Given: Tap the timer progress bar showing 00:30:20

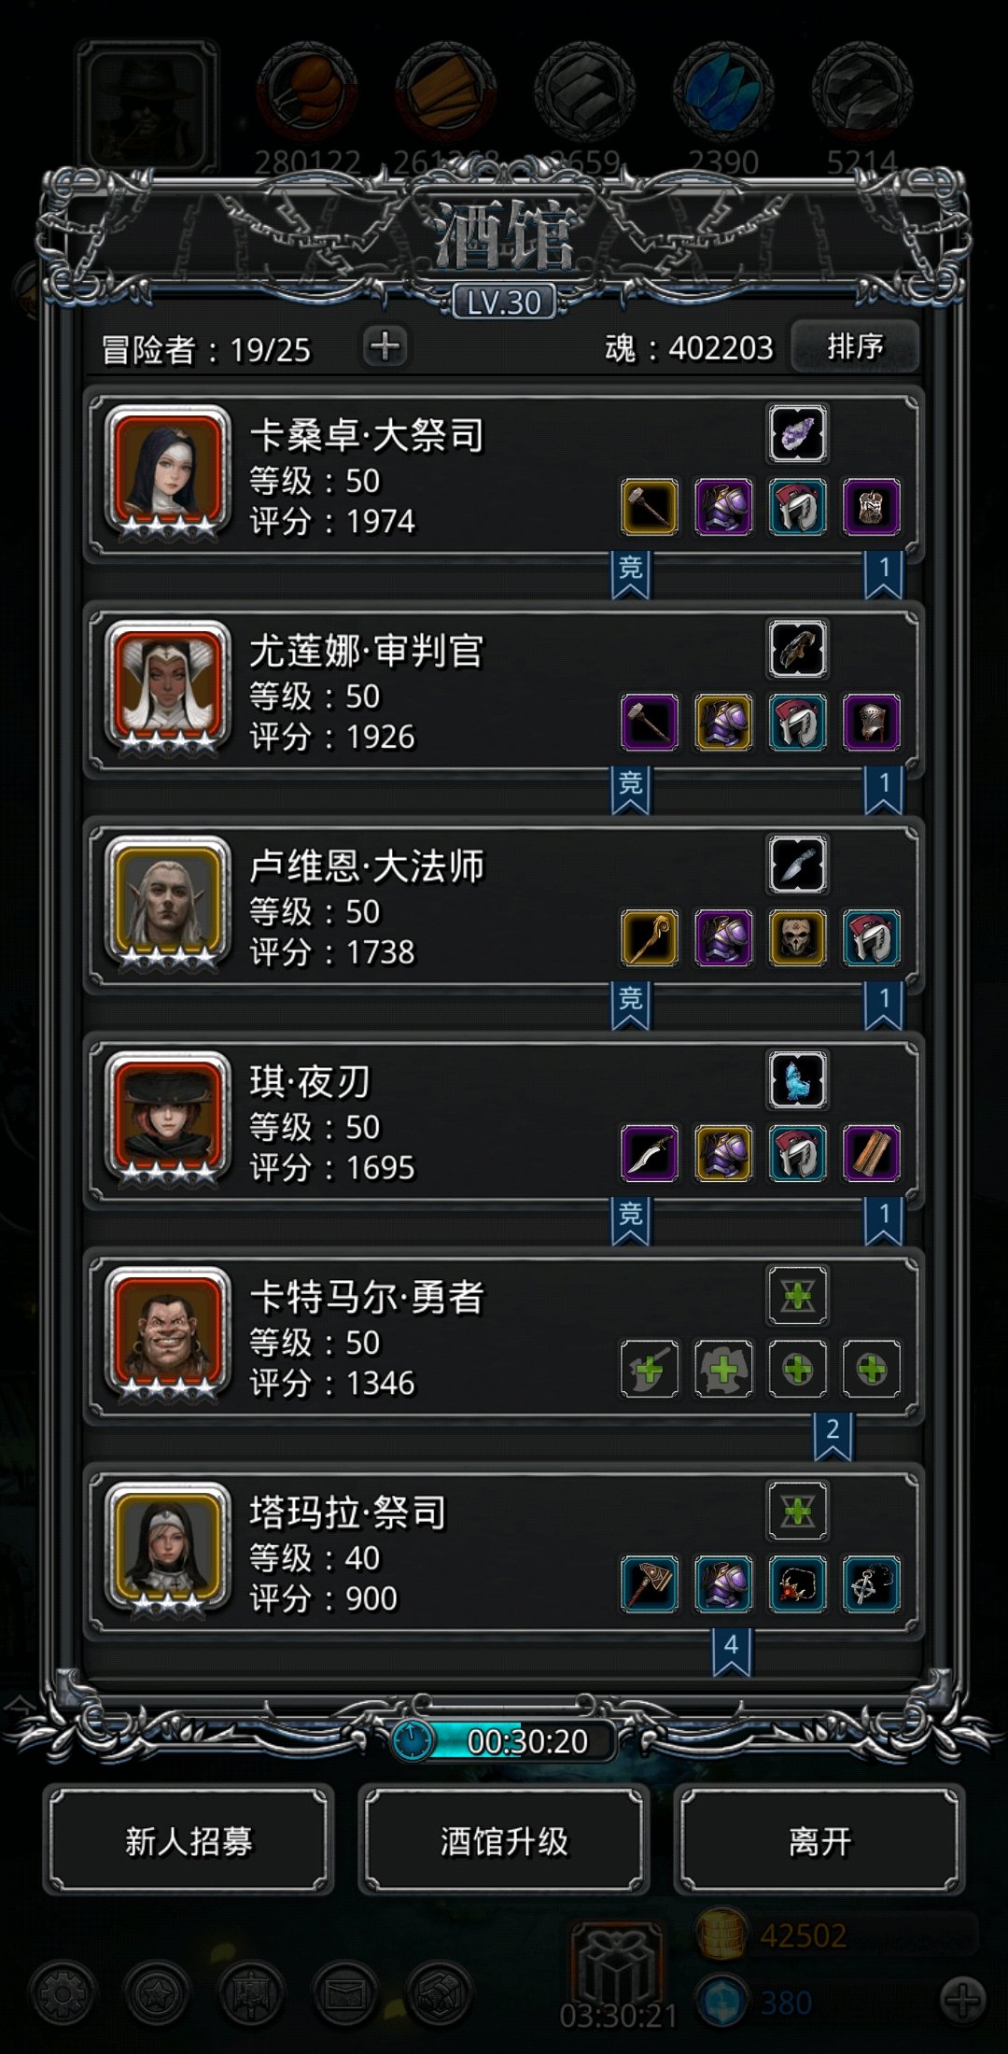Looking at the screenshot, I should pyautogui.click(x=504, y=1741).
